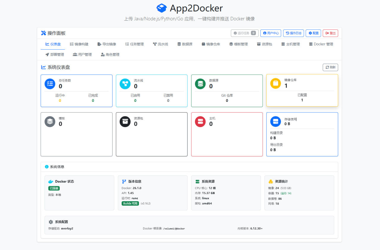Click the gear icon beside 系统配置
380x250 pixels.
click(51, 222)
